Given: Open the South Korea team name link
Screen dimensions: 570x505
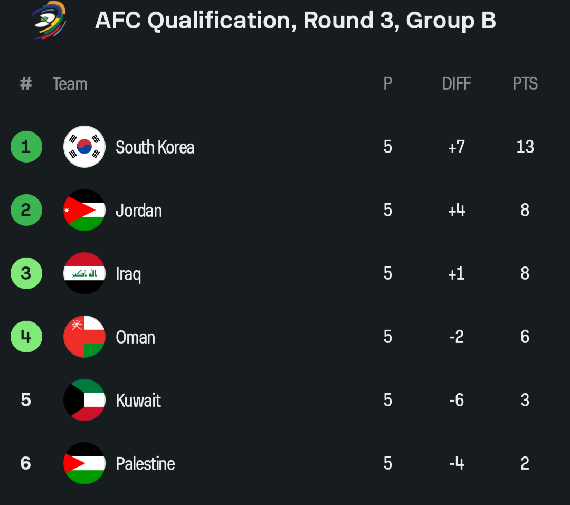Looking at the screenshot, I should coord(155,147).
